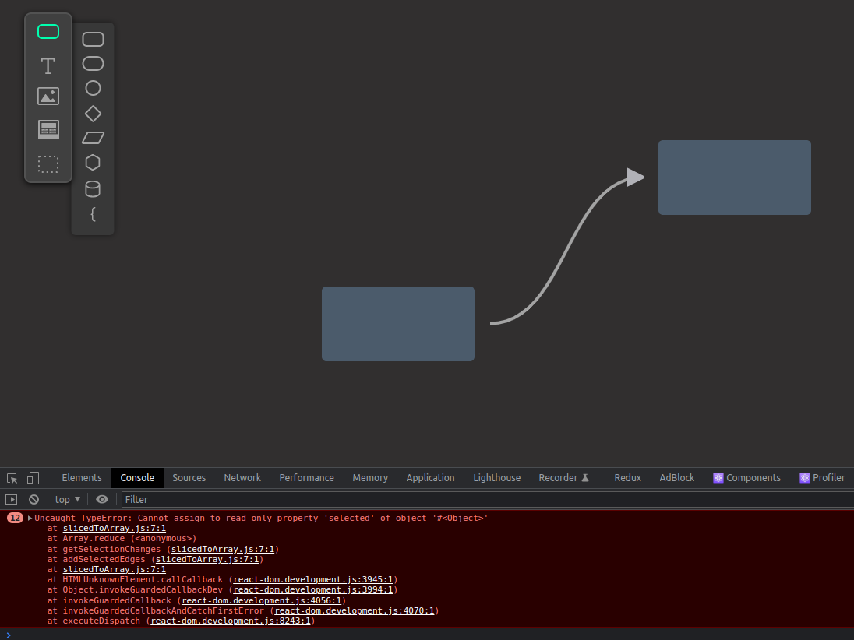Open react-dom.development.js:3945:1 link

[x=313, y=579]
